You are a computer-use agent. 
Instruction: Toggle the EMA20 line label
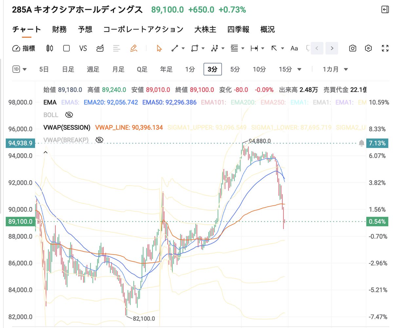(x=111, y=102)
